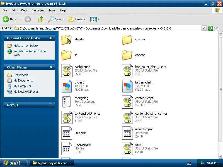Select the README.md file icon
The image size is (223, 167).
click(67, 149)
